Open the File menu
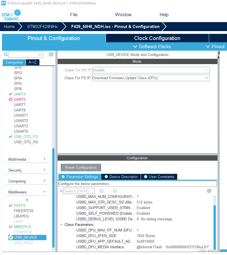The width and height of the screenshot is (227, 255). tap(74, 15)
